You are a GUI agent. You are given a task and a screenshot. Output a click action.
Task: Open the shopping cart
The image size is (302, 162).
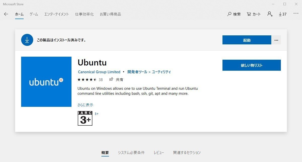[253, 14]
